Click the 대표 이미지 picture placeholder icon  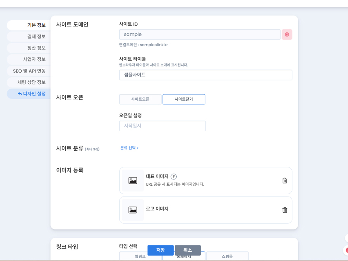pyautogui.click(x=133, y=181)
